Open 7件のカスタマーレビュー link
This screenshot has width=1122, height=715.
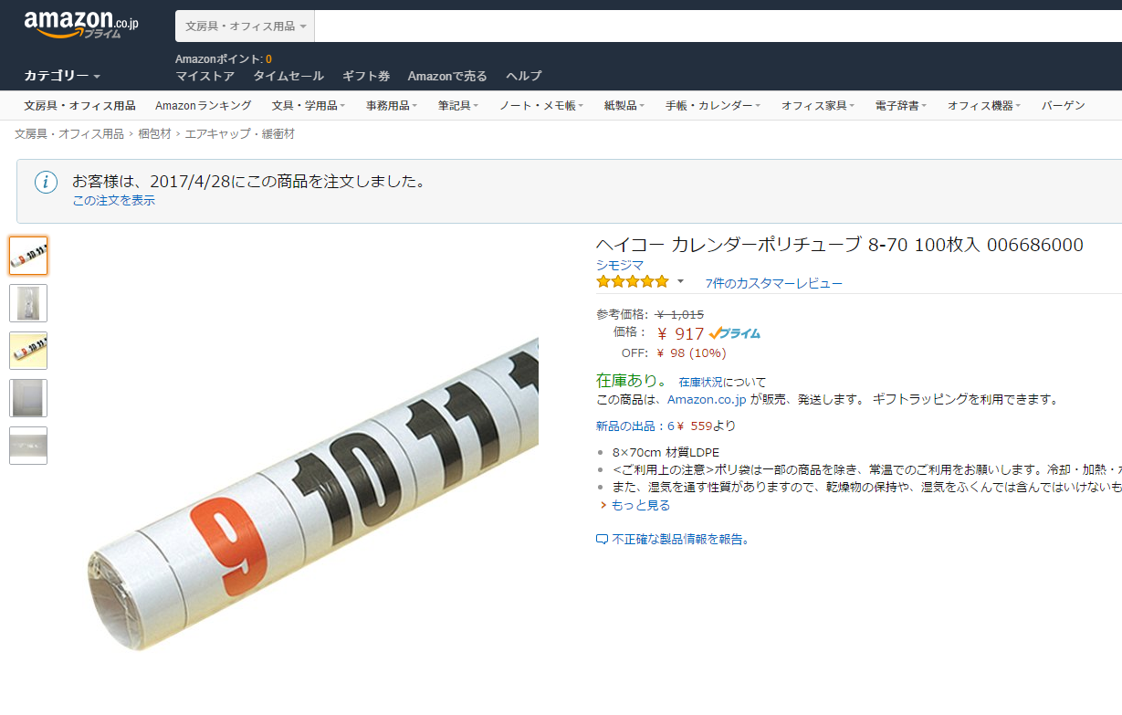point(774,284)
